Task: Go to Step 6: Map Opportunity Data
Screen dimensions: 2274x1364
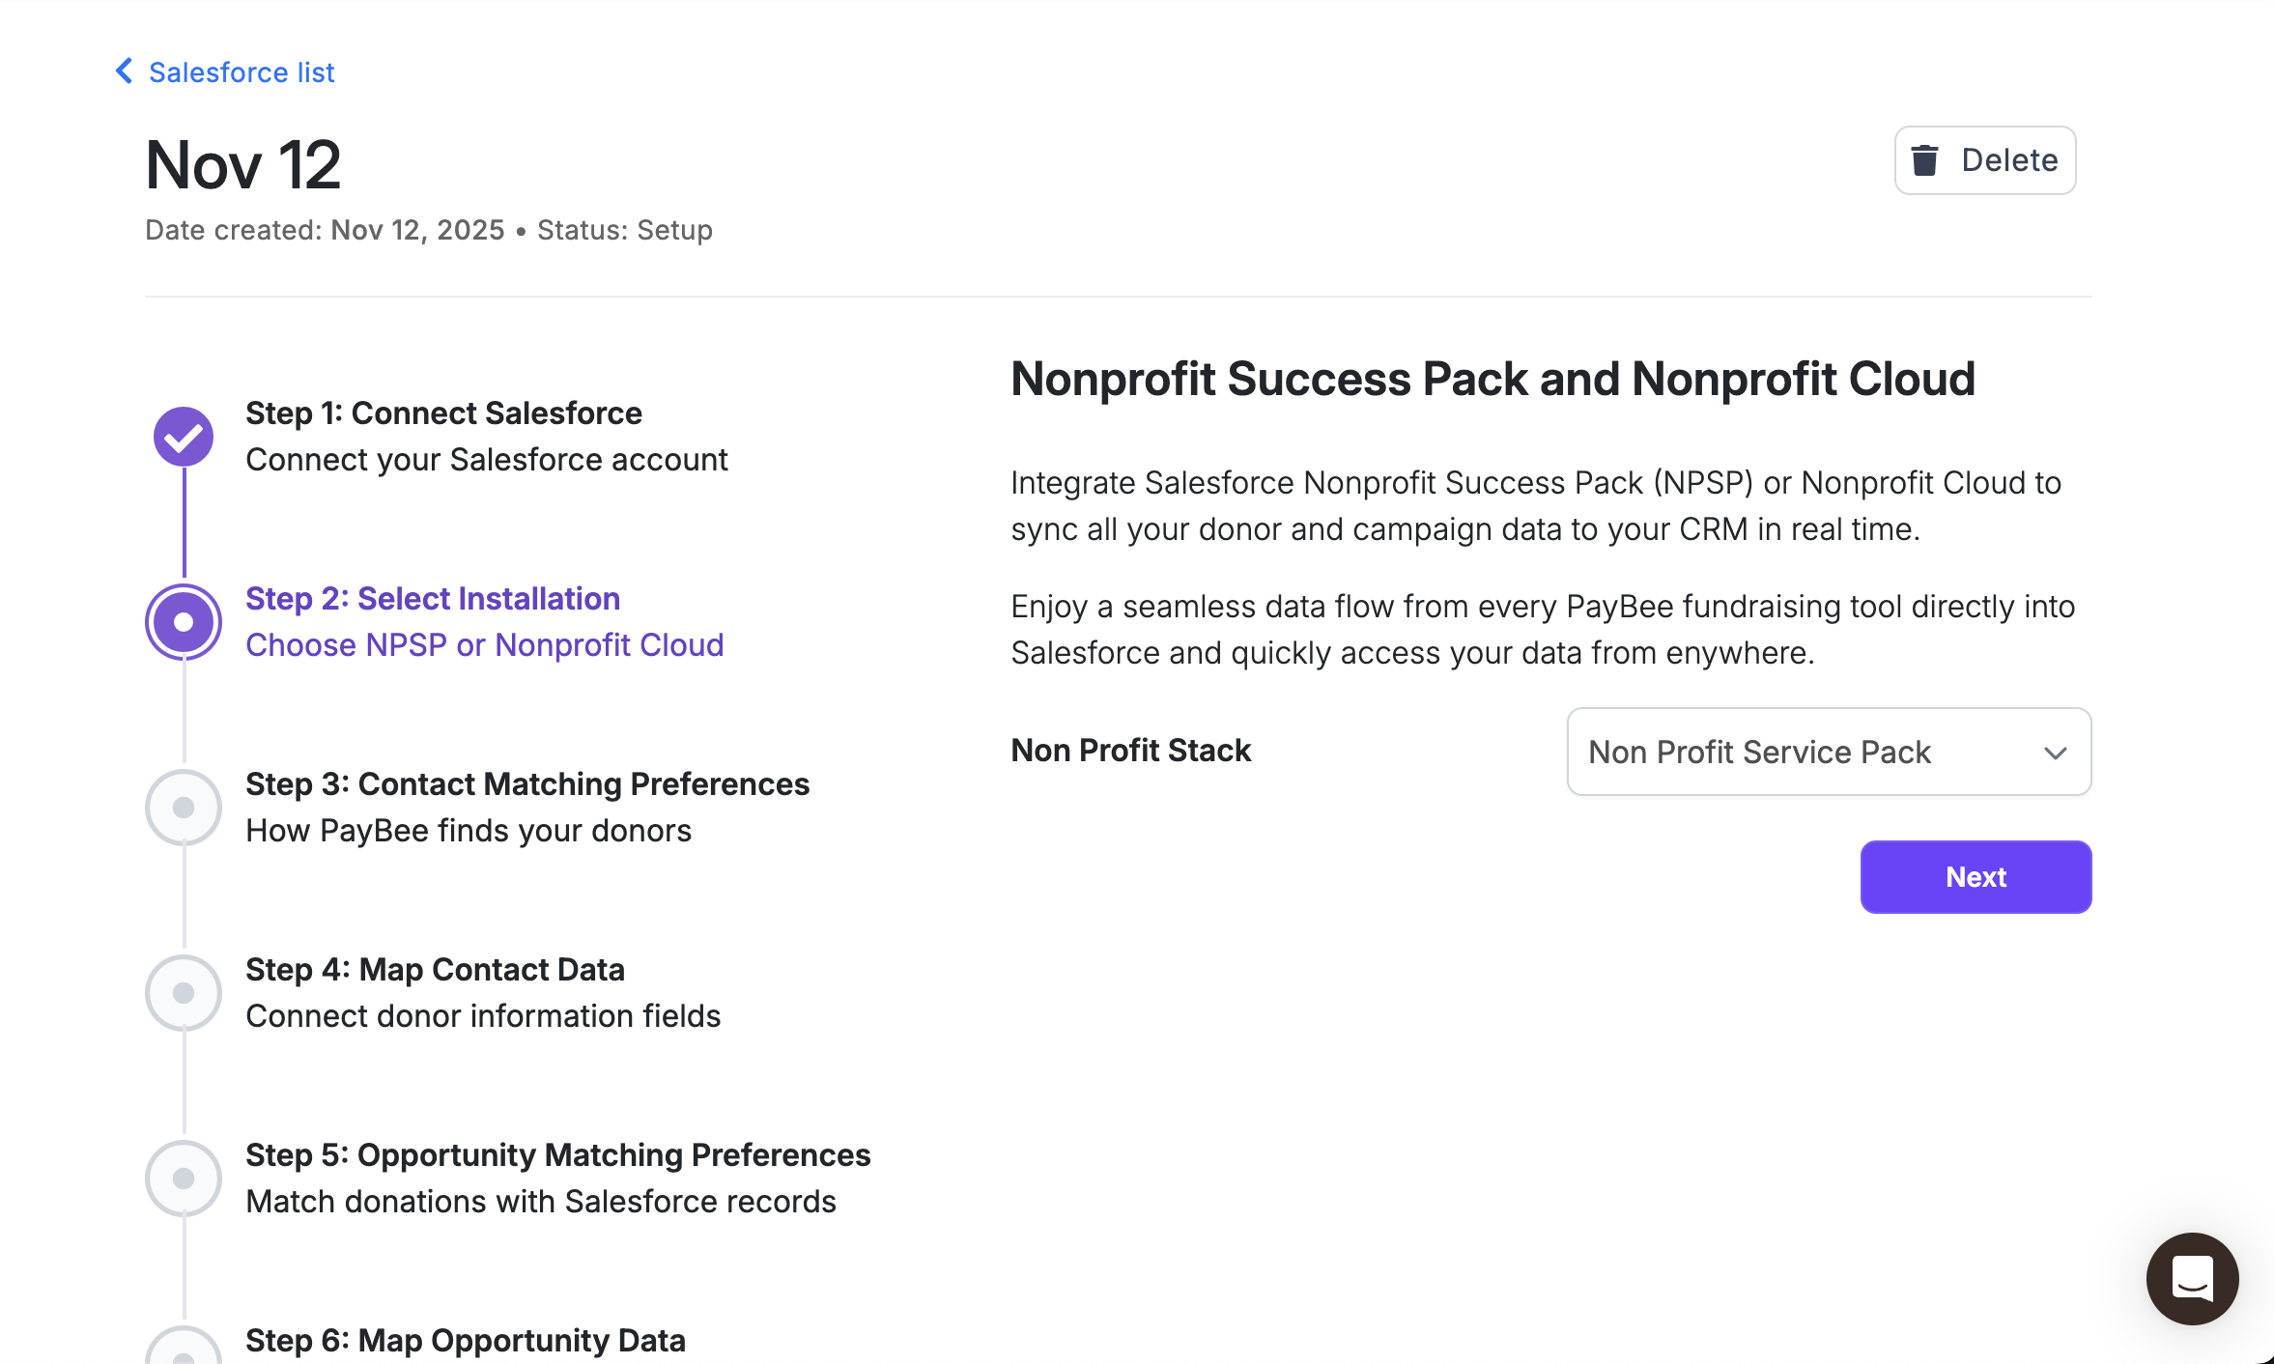Action: pyautogui.click(x=465, y=1341)
